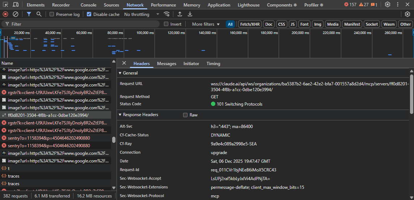The height and width of the screenshot is (200, 414).
Task: Click the Filter text input field
Action: tap(83, 24)
